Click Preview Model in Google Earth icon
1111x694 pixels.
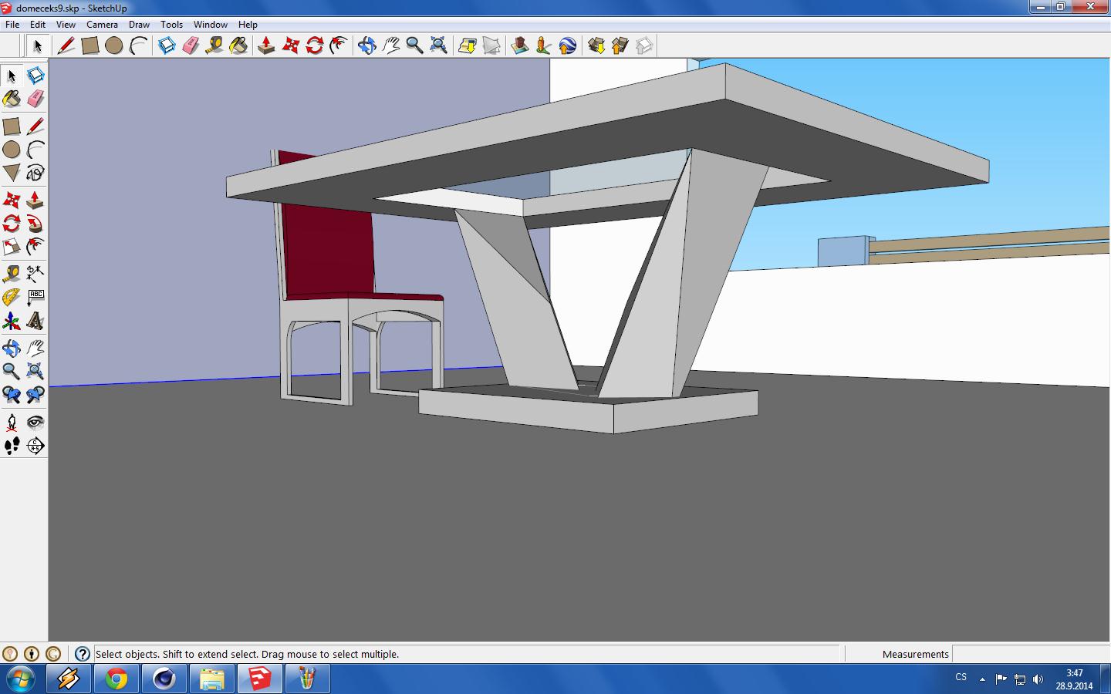[x=567, y=46]
